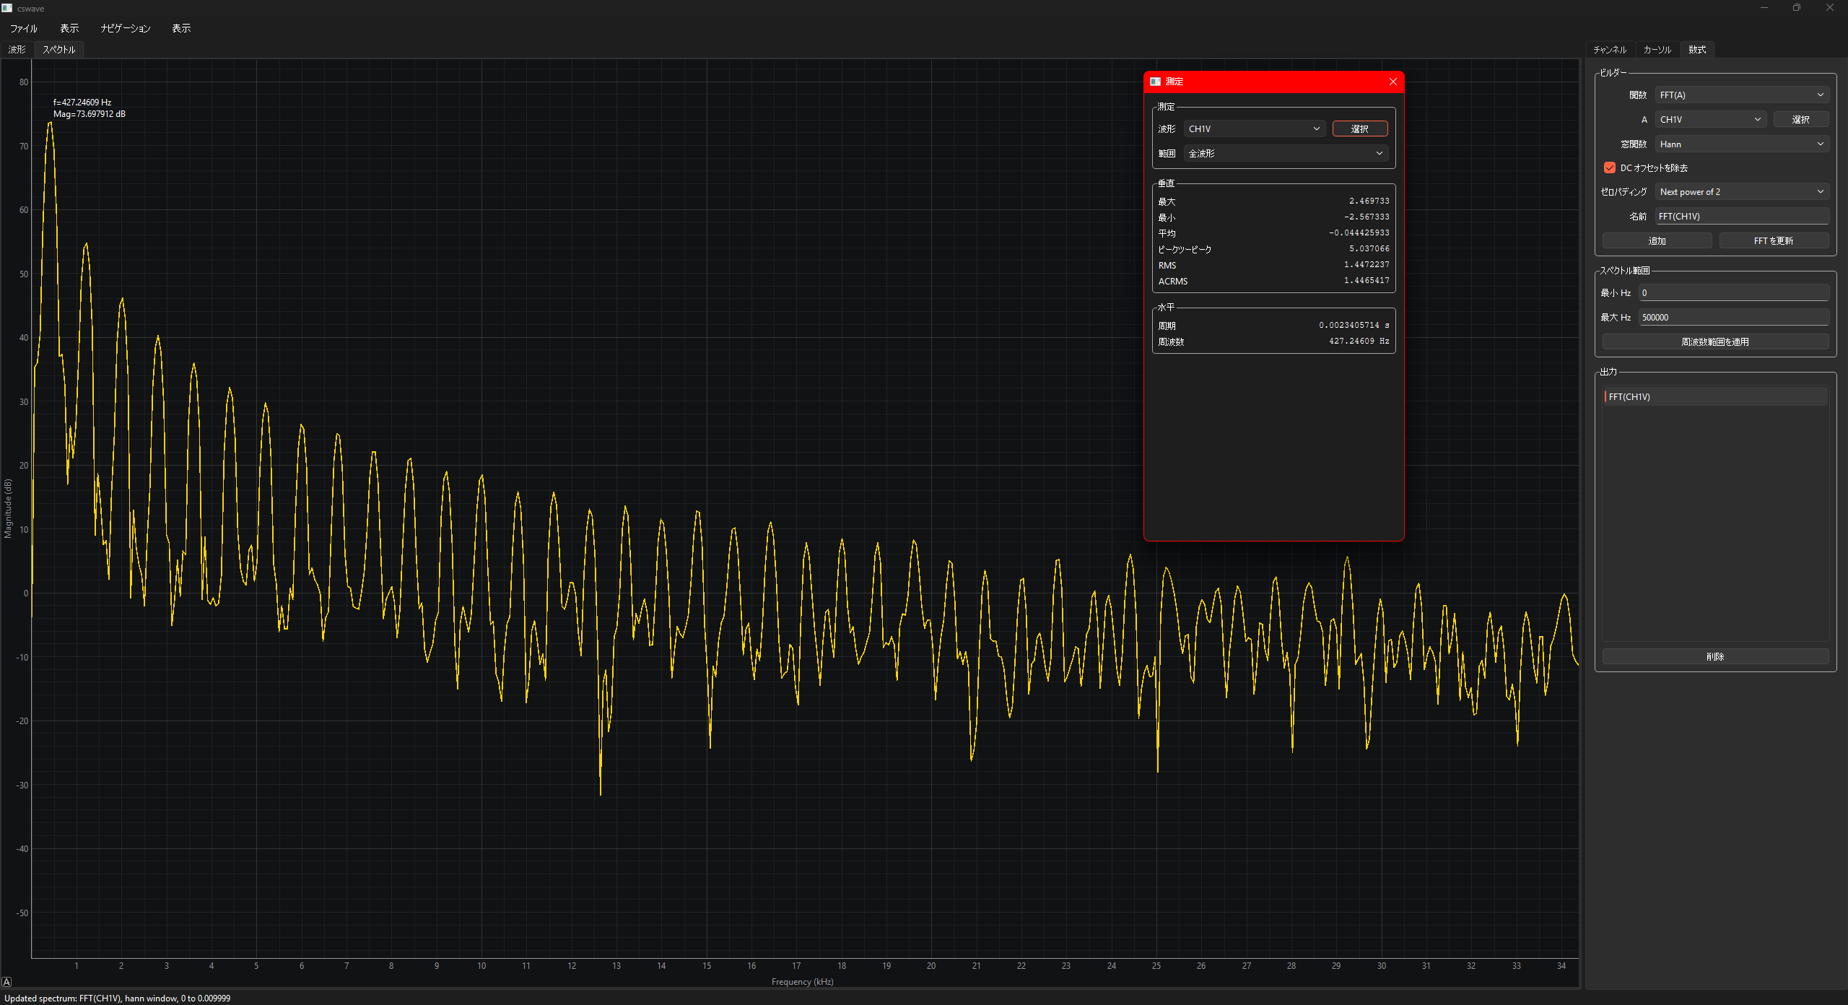Click 選択 button in ビルダー panel
Viewport: 1848px width, 1005px height.
(x=1800, y=119)
